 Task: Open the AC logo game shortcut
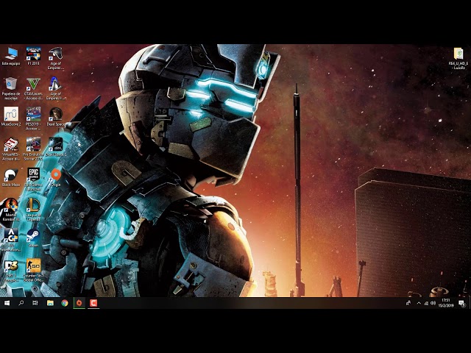11,240
